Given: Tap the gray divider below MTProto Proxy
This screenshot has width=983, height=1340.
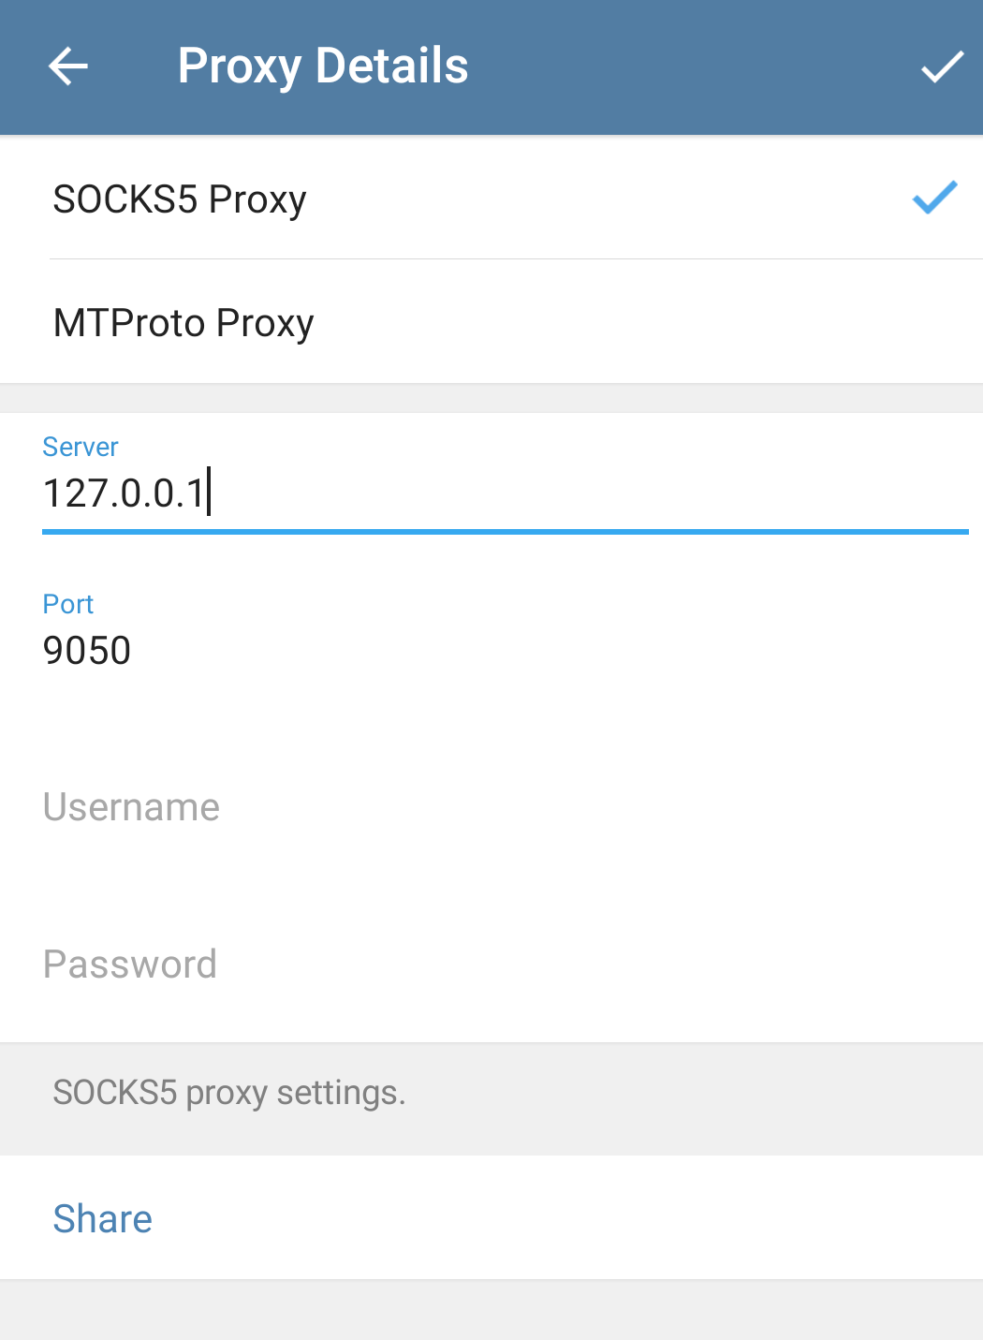Looking at the screenshot, I should [491, 398].
